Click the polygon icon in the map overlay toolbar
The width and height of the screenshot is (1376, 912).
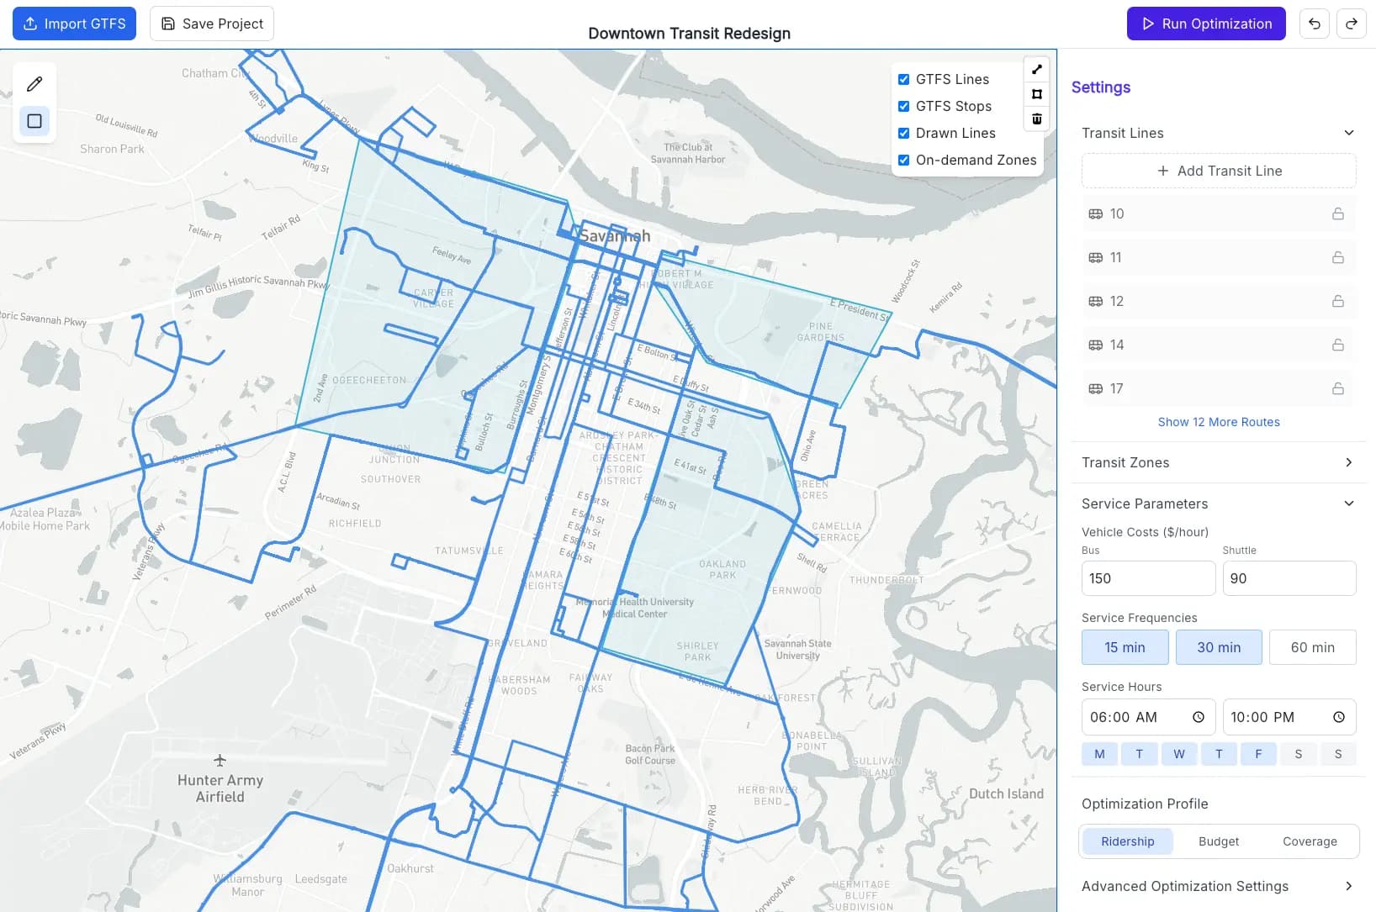click(1036, 94)
